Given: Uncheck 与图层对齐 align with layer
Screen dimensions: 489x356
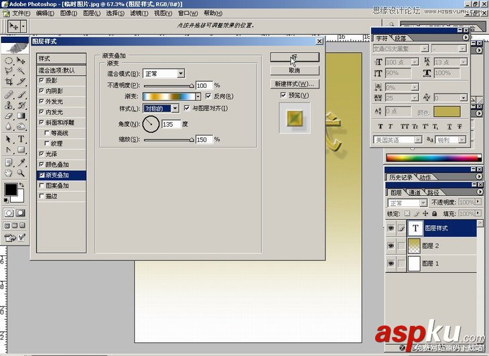Looking at the screenshot, I should (x=186, y=108).
